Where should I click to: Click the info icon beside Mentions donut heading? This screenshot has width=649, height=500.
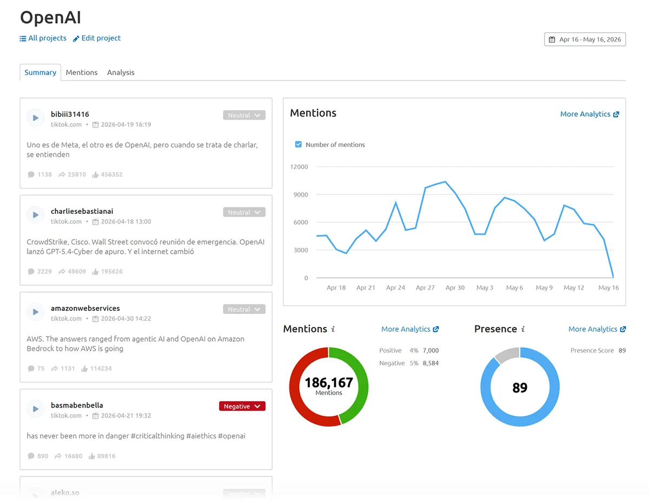tap(333, 329)
